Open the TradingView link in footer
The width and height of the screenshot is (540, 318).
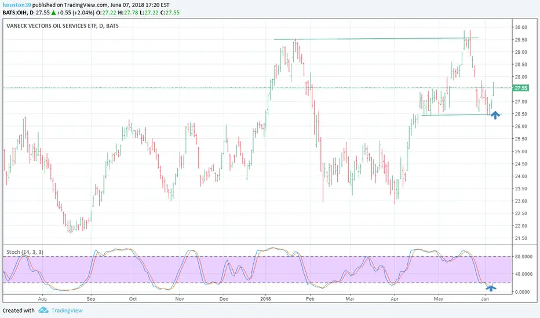click(x=67, y=310)
